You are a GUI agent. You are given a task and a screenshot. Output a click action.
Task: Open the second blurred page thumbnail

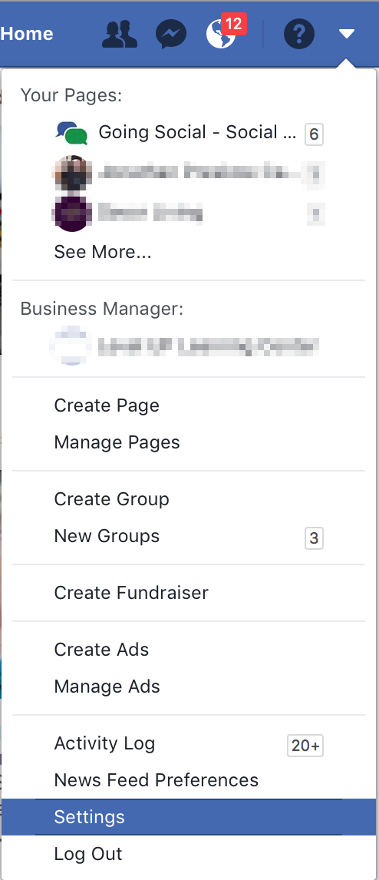point(72,174)
